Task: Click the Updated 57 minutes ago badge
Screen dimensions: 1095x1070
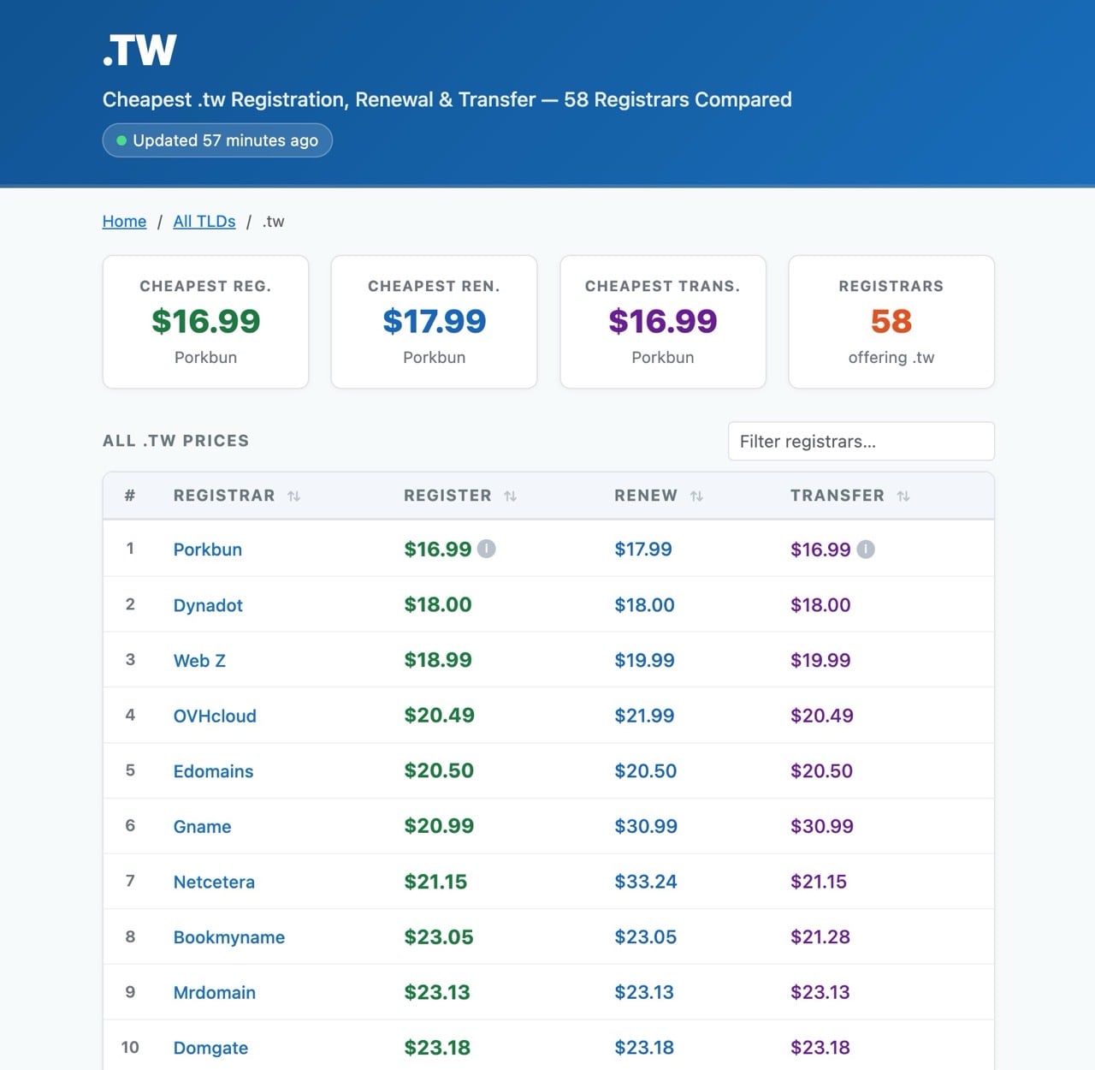Action: (x=217, y=140)
